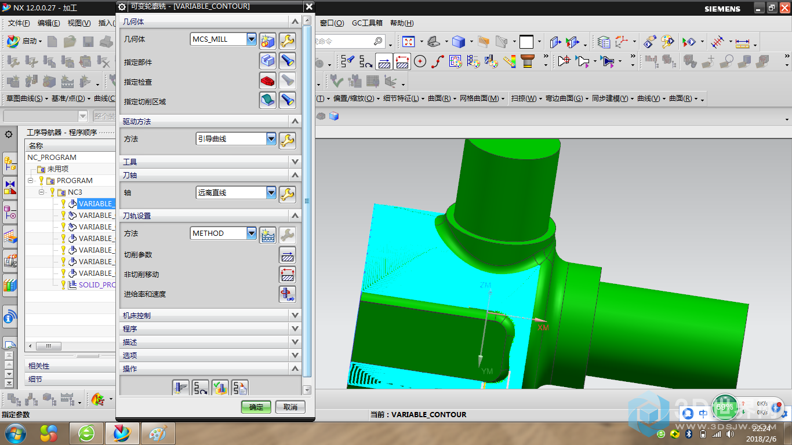
Task: Click the List toolpath icon under 操作
Action: [x=240, y=388]
